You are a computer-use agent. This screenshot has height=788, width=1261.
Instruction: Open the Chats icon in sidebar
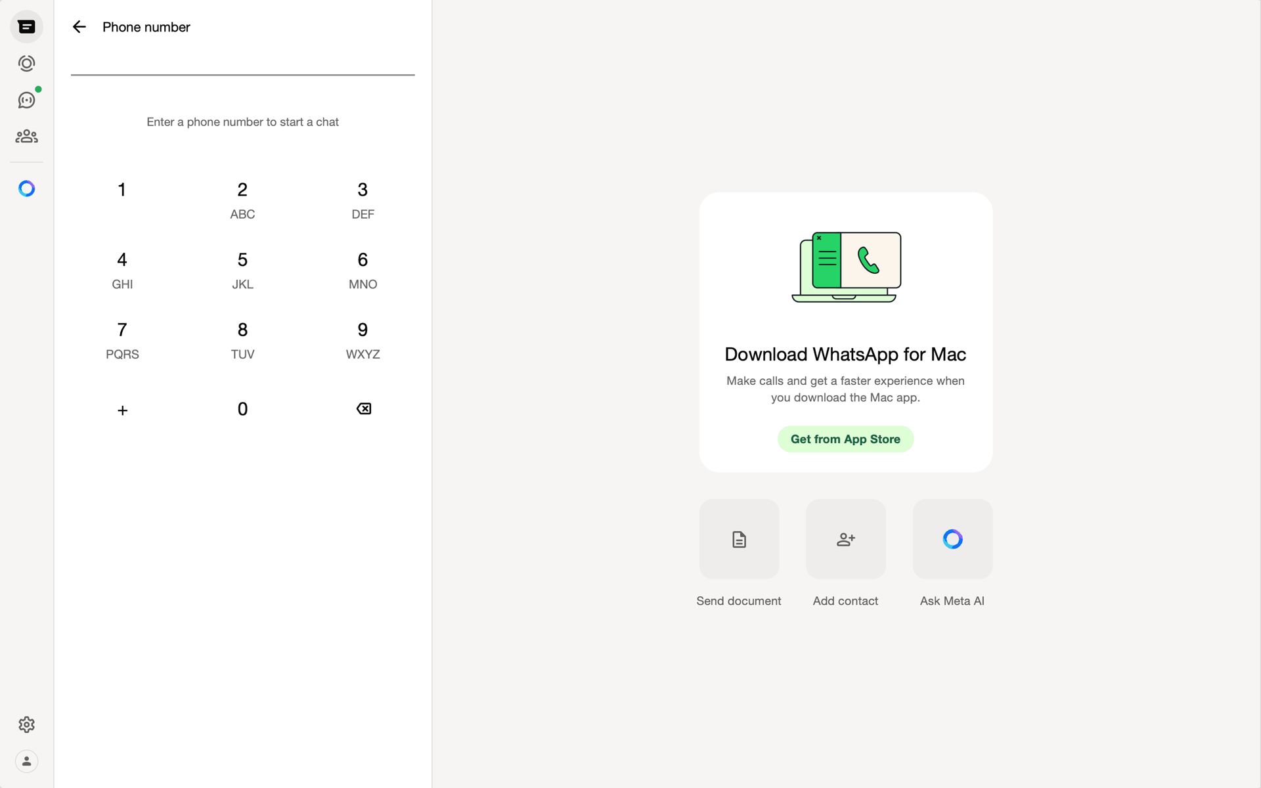pos(26,27)
